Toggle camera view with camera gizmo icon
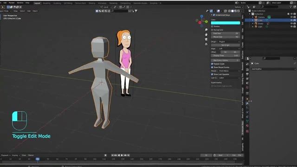Screen dimensions: 297x167 pos(206,39)
